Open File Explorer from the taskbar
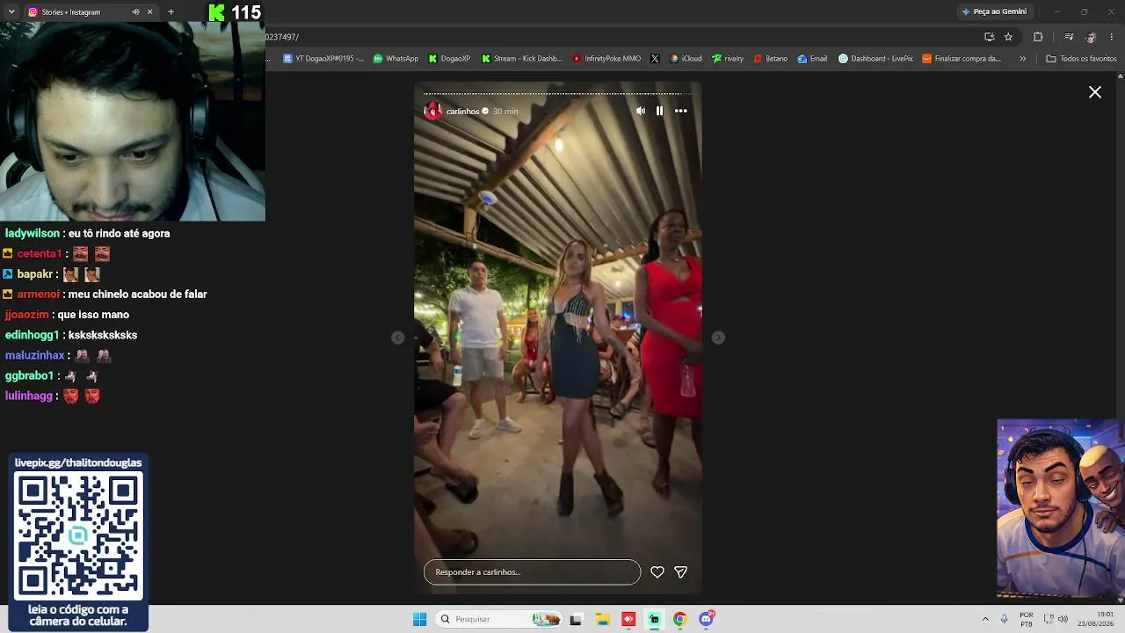This screenshot has height=633, width=1125. pyautogui.click(x=602, y=619)
